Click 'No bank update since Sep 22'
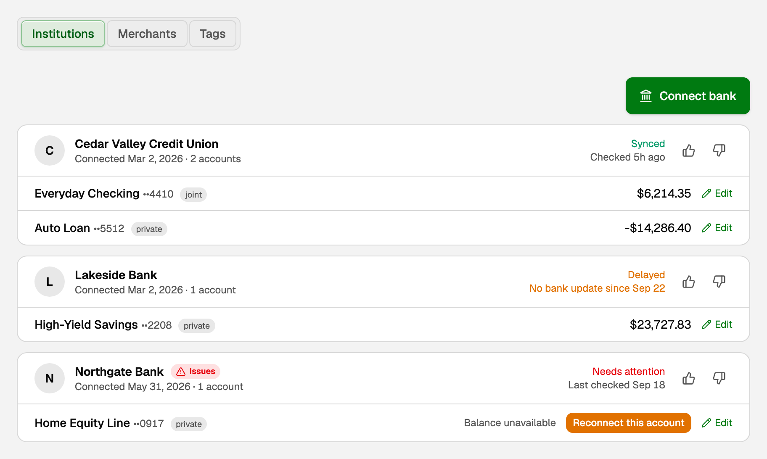The width and height of the screenshot is (767, 459). 597,288
